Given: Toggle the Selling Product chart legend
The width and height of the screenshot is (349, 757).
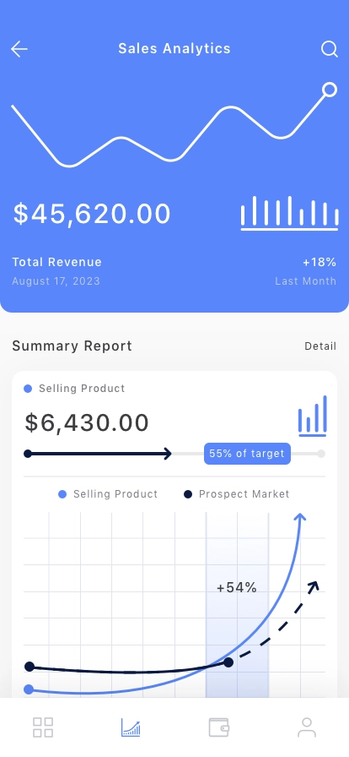Looking at the screenshot, I should tap(108, 494).
